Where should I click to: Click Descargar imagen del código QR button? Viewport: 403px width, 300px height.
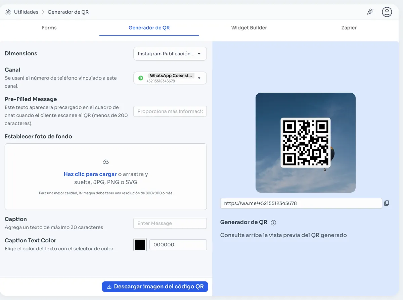(x=155, y=287)
